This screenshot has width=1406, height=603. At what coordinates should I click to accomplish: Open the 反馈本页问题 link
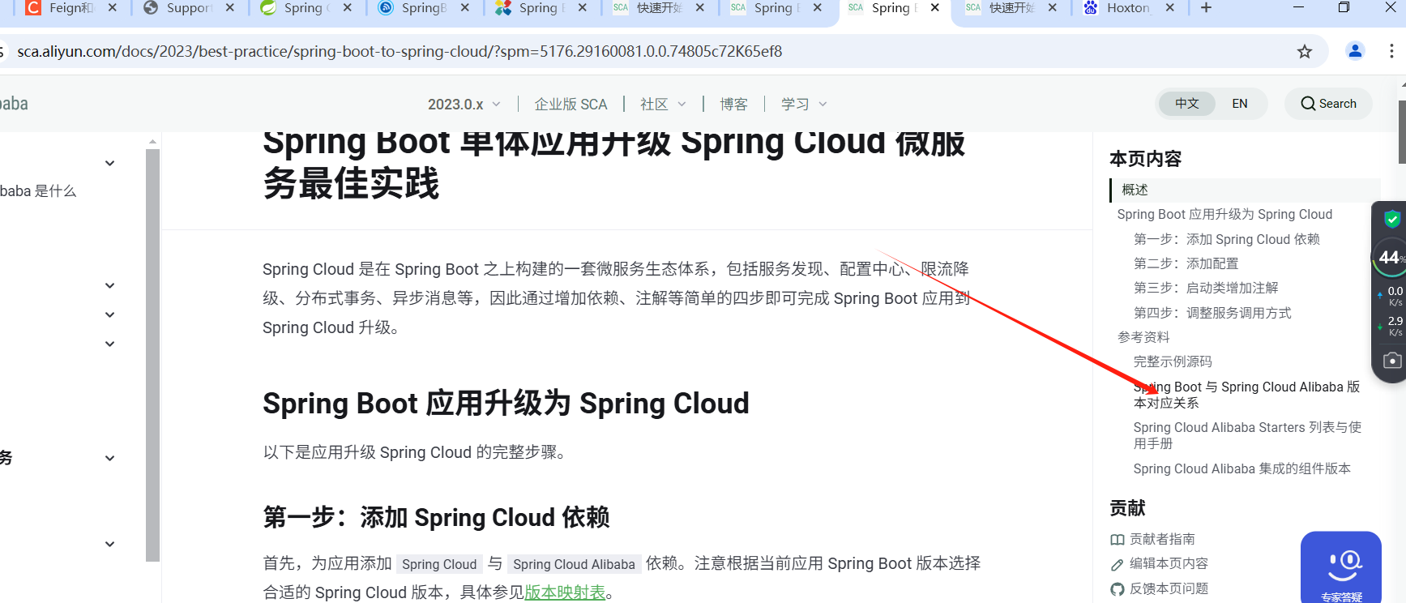click(1169, 588)
